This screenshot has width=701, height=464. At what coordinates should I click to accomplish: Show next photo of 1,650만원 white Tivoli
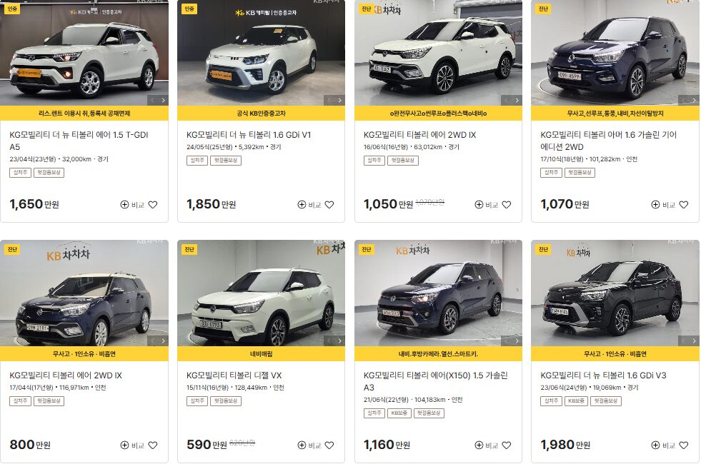click(x=163, y=101)
